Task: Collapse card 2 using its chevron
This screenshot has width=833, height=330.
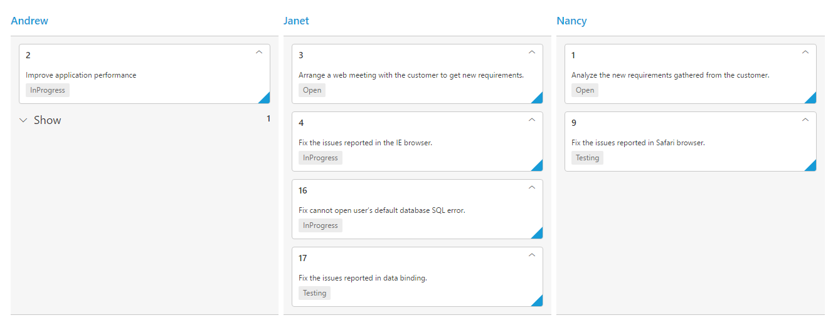Action: tap(259, 53)
